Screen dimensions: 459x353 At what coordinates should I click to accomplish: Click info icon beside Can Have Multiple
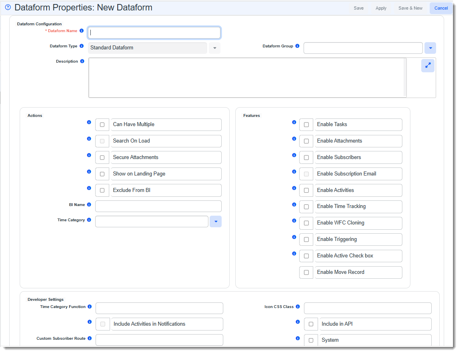click(x=89, y=122)
